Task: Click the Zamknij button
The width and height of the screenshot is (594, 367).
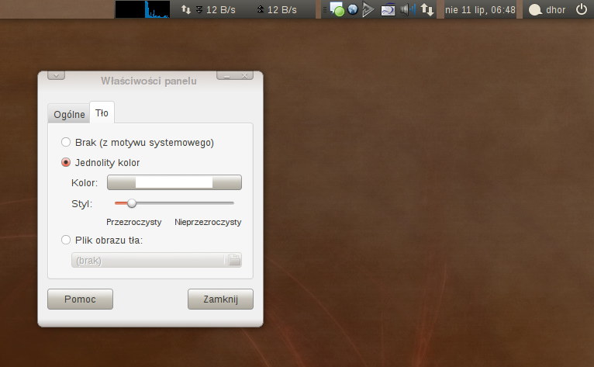Action: pyautogui.click(x=220, y=299)
